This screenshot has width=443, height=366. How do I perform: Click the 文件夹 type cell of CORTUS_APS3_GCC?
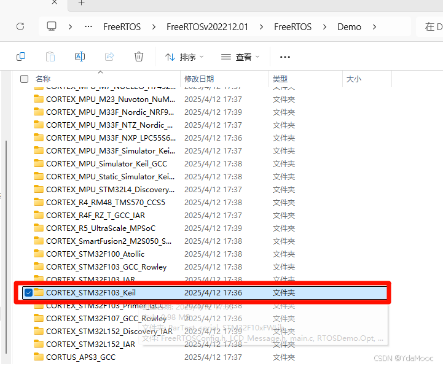point(284,357)
